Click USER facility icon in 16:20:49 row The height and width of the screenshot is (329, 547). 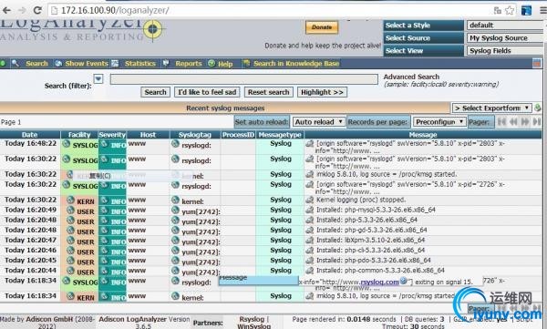(x=71, y=210)
